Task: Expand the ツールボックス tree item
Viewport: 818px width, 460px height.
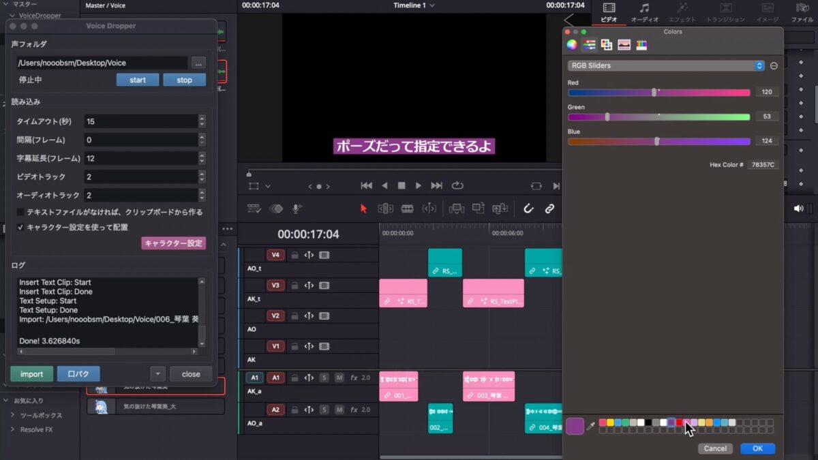Action: point(12,415)
